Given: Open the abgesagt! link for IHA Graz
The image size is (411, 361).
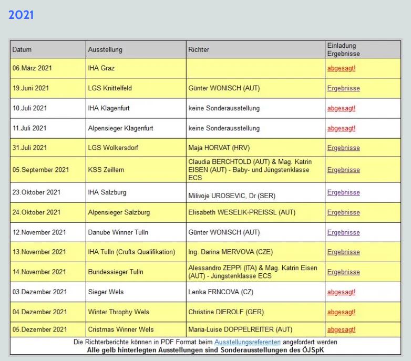Looking at the screenshot, I should pos(341,68).
